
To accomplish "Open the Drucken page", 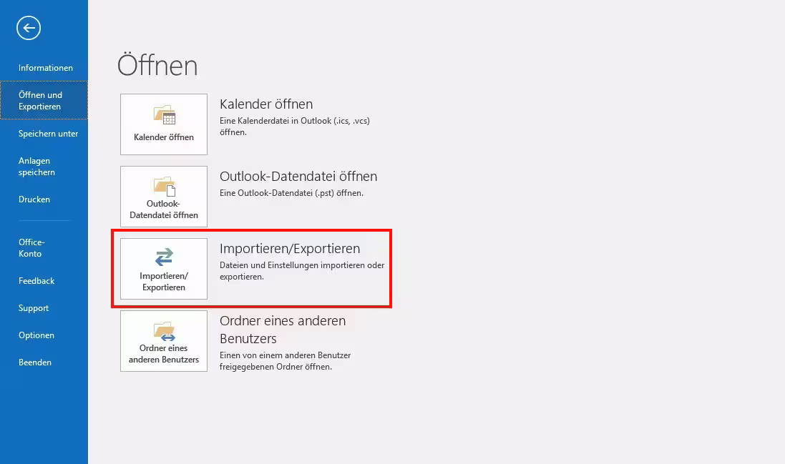I will pos(34,199).
